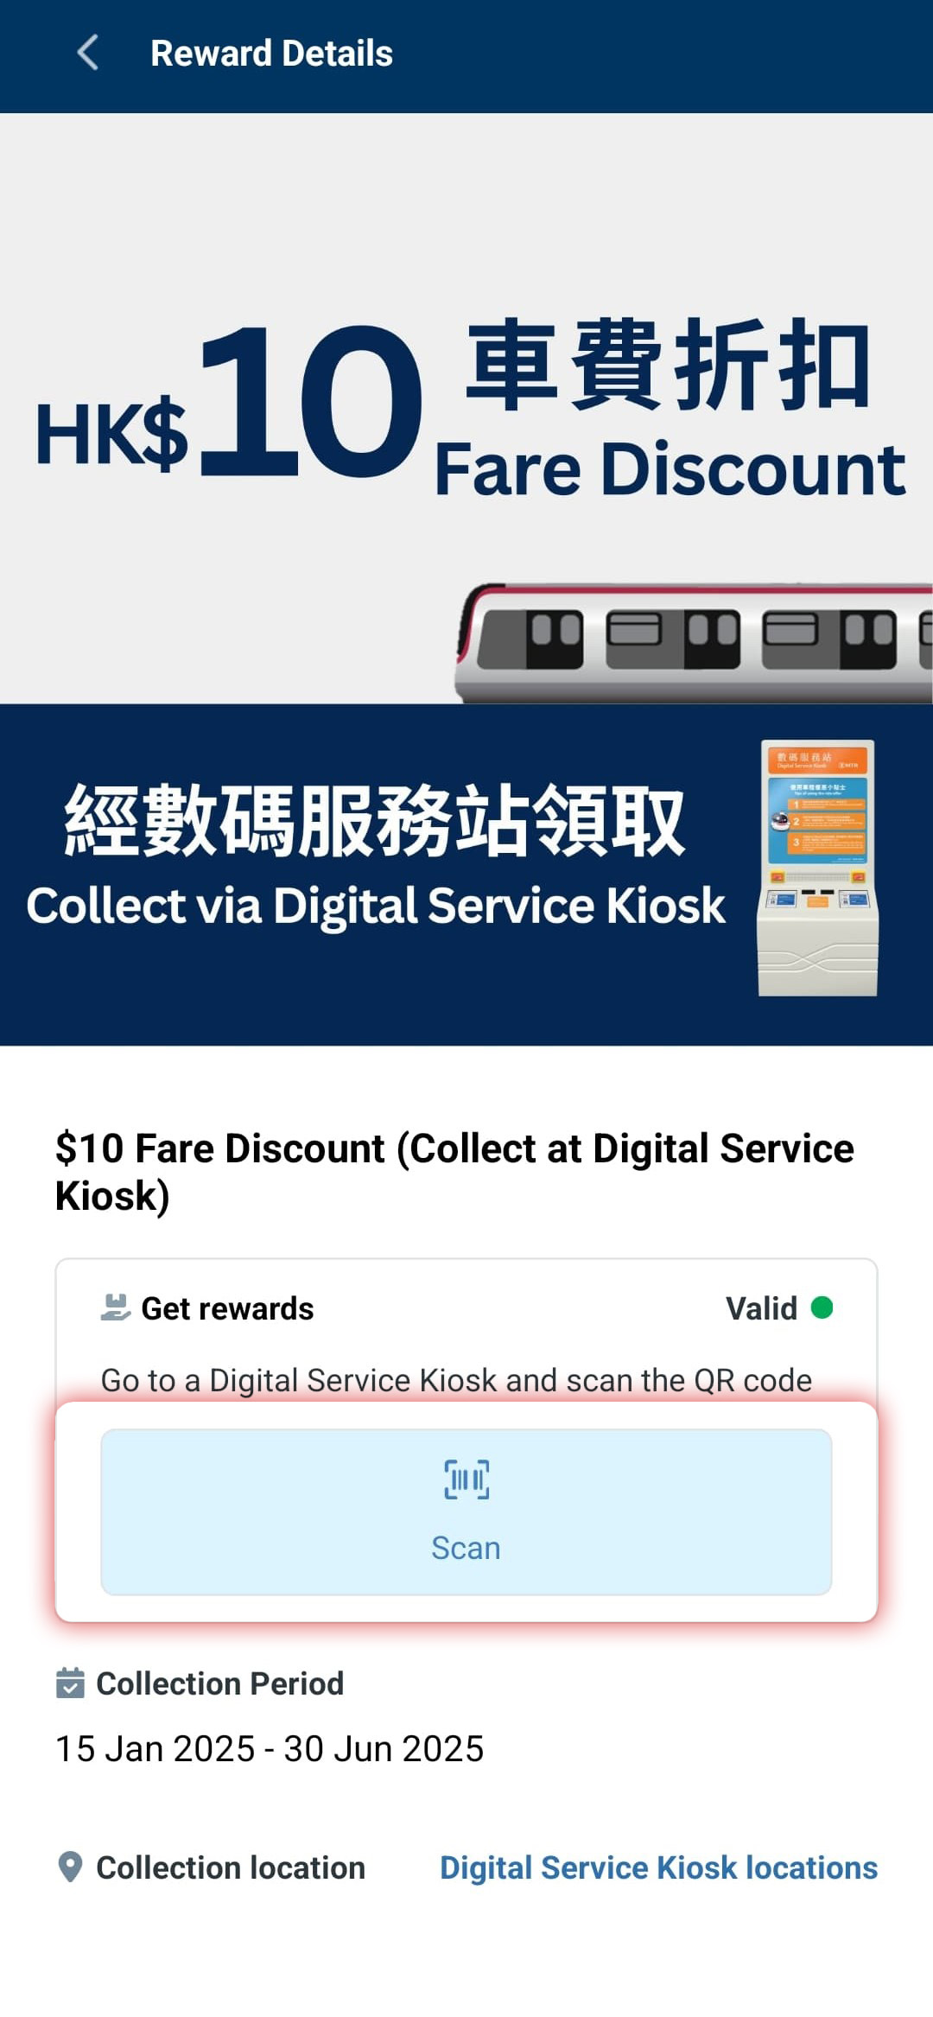
Task: Open Digital Service Kiosk locations link
Action: [x=658, y=1867]
